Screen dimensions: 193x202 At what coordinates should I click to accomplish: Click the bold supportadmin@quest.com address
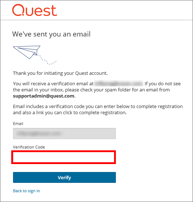click(x=43, y=96)
